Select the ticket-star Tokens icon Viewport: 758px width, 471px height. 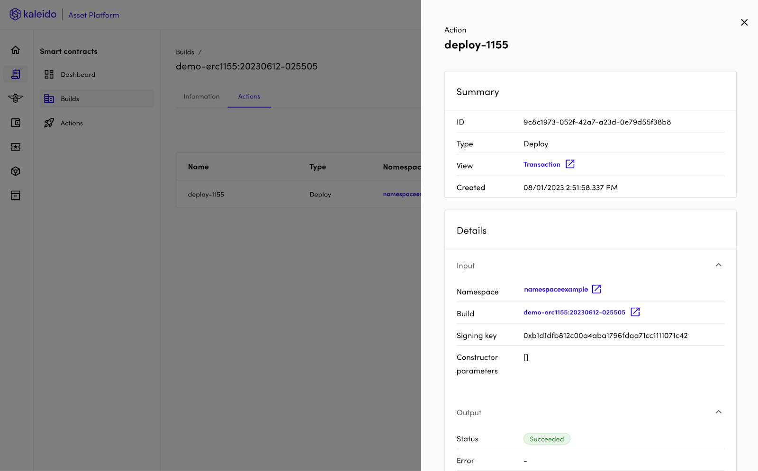pyautogui.click(x=15, y=147)
